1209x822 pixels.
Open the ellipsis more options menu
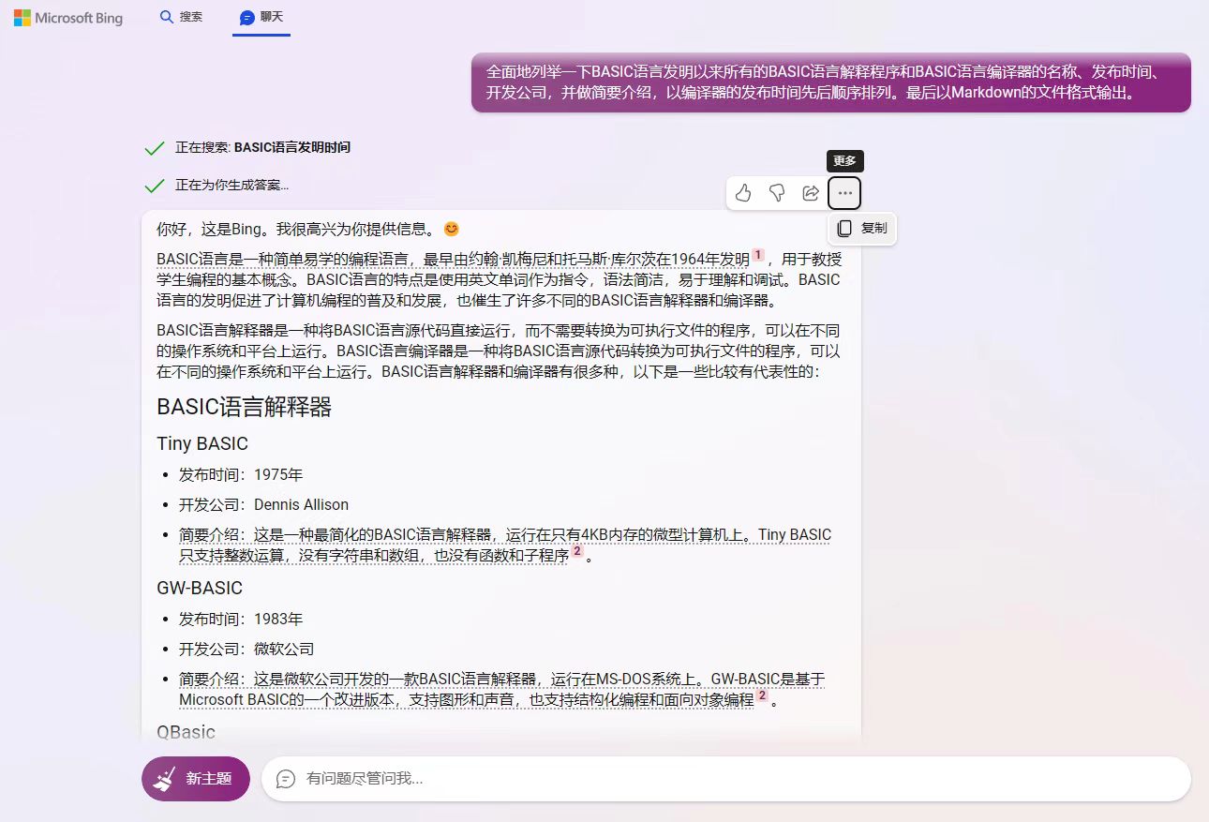click(x=844, y=192)
